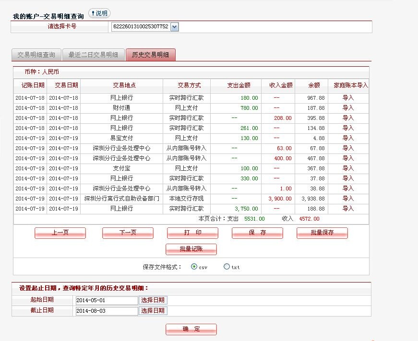The width and height of the screenshot is (418, 341).
Task: Click the 批量记账 batch bookkeeping button
Action: point(191,249)
